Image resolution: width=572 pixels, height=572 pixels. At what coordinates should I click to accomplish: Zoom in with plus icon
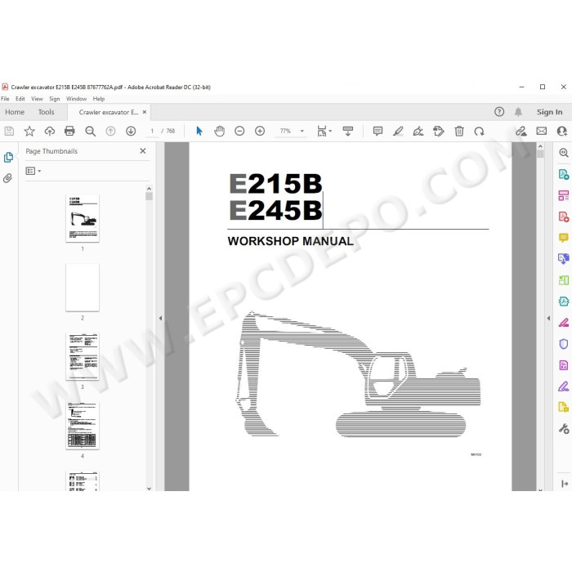(x=260, y=131)
